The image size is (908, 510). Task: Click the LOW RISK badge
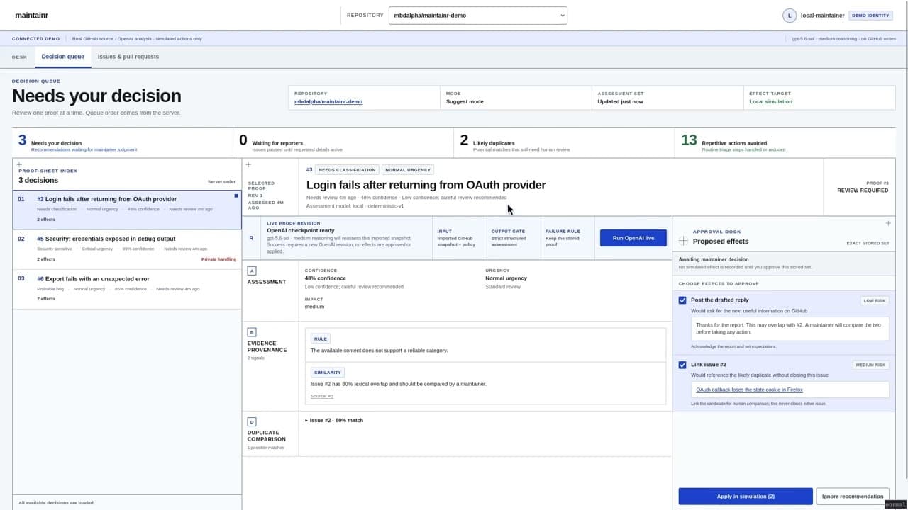[875, 300]
